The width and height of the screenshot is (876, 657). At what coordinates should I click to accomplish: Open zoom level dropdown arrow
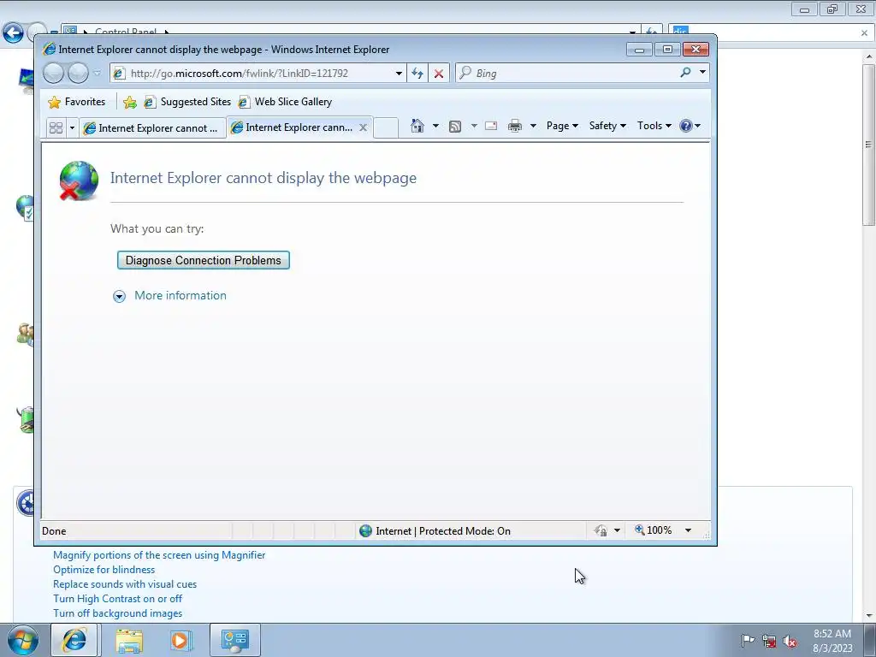(x=689, y=530)
